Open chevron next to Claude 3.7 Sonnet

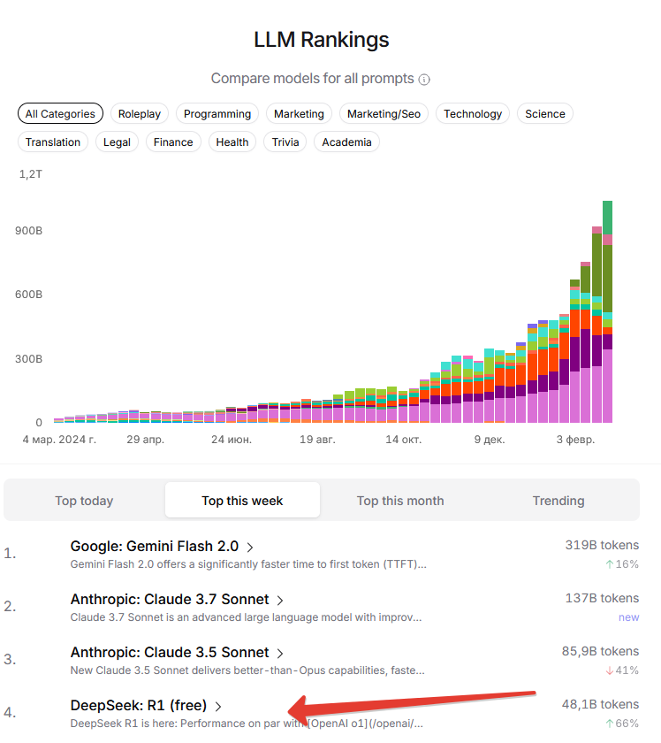[280, 601]
